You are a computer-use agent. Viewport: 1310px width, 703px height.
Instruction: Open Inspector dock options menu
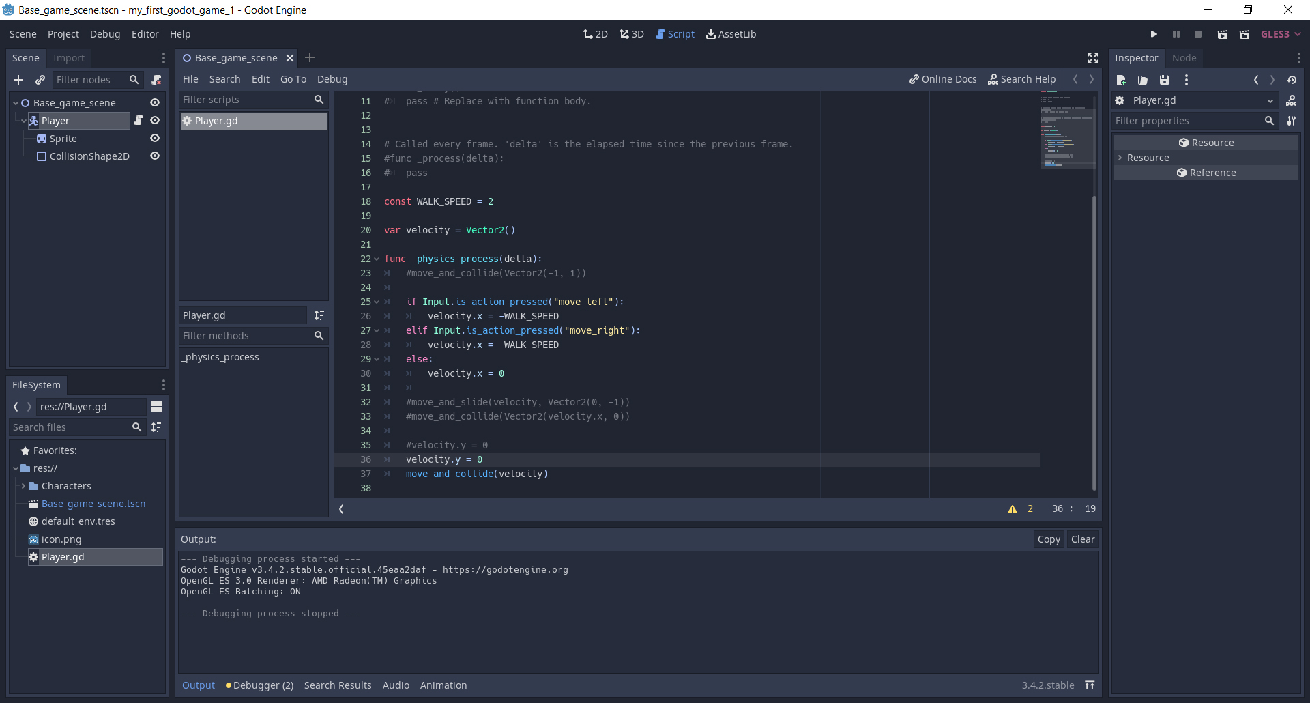click(x=1298, y=58)
